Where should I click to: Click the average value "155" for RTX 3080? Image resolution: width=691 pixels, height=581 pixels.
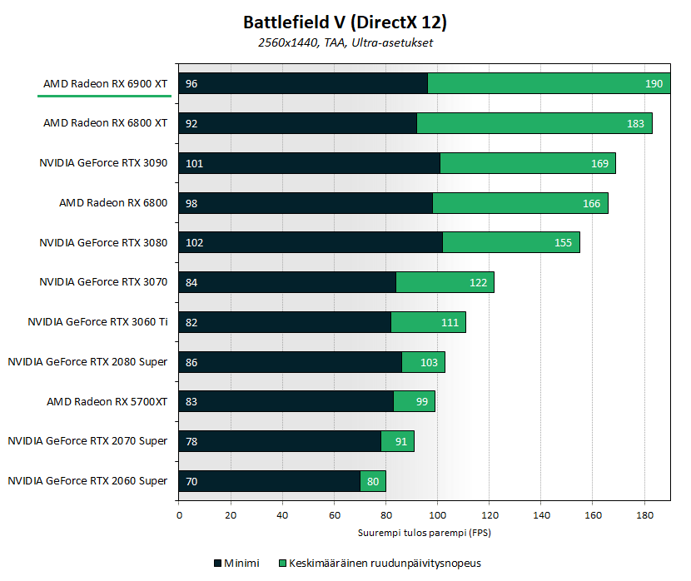(x=563, y=243)
